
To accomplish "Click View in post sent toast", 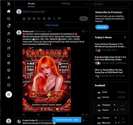I will [76, 120].
